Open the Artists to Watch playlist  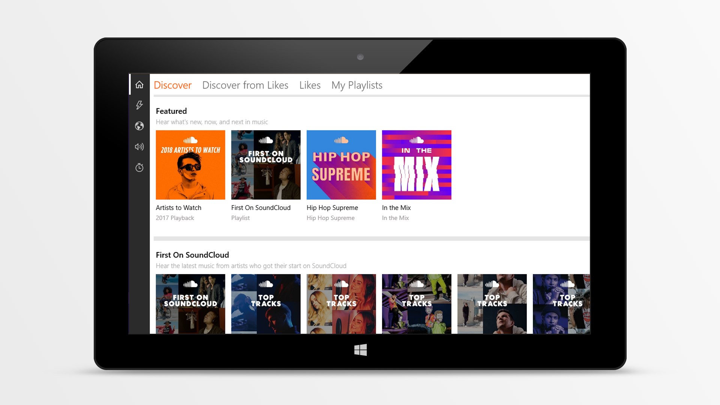click(190, 165)
